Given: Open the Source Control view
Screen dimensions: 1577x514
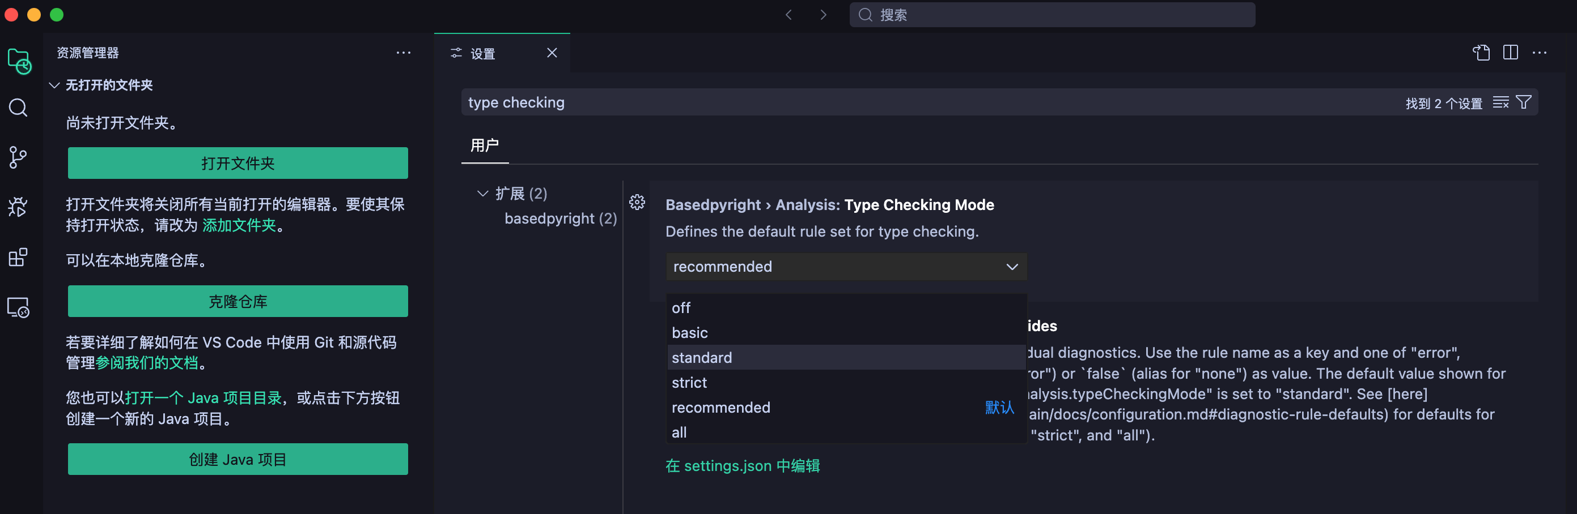Looking at the screenshot, I should pos(18,158).
